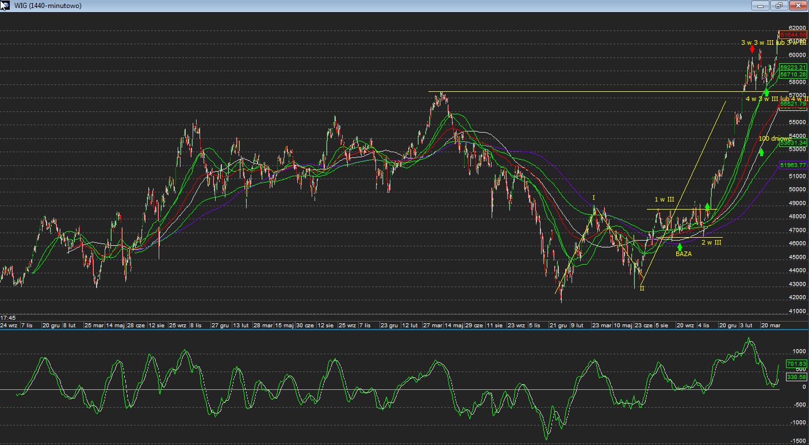Click the current price tag 61644.56
Viewport: 809px width, 445px height.
(x=793, y=35)
